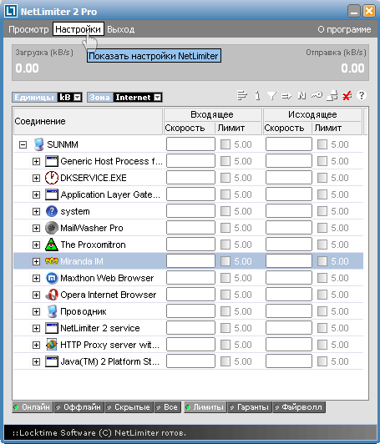Click the funnel filter toolbar icon

click(271, 96)
